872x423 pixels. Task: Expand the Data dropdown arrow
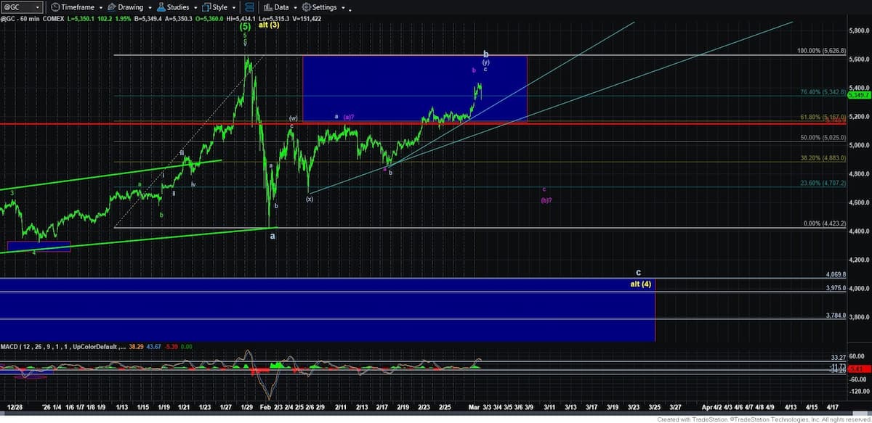(295, 8)
